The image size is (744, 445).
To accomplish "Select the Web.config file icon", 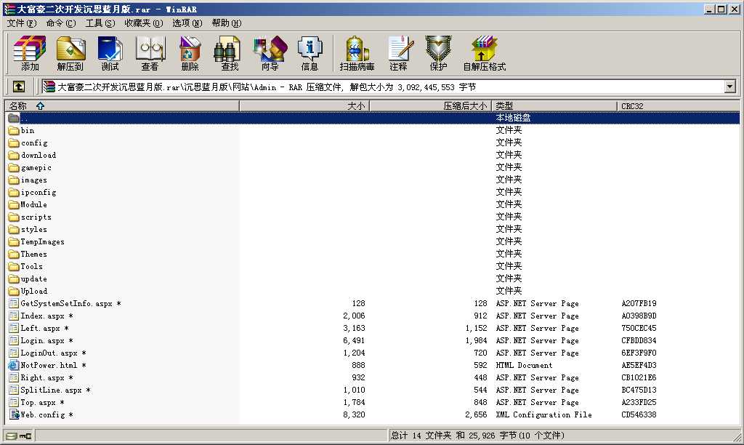I will [x=14, y=414].
